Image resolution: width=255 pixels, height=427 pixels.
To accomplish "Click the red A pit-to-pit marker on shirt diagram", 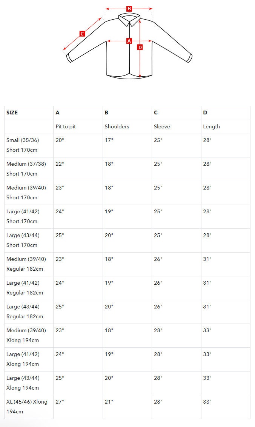I will (129, 41).
